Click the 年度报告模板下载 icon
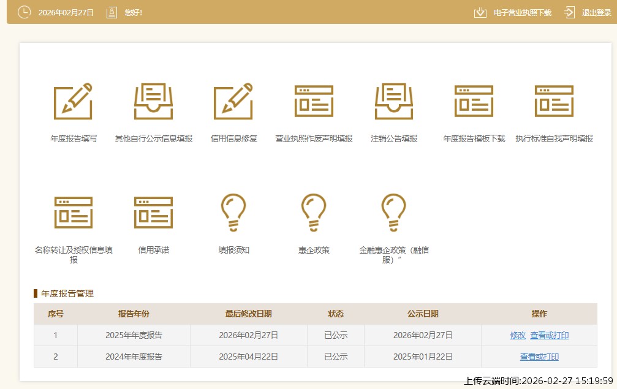The width and height of the screenshot is (617, 389). click(474, 102)
